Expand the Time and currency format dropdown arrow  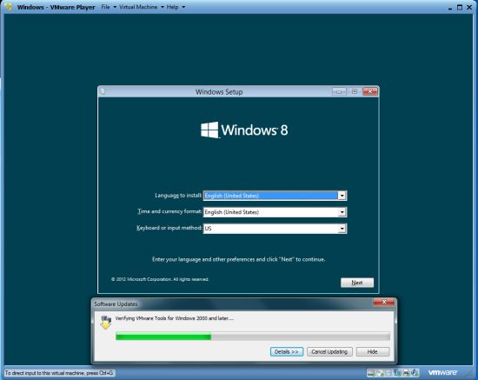(x=342, y=212)
